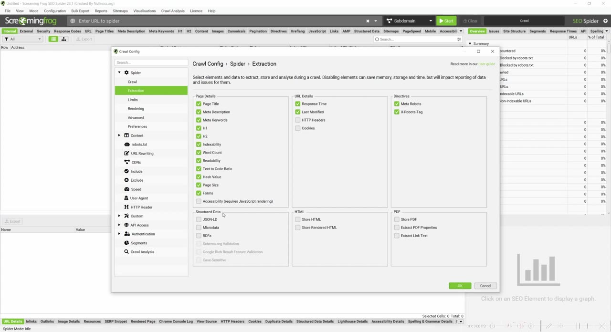Click the CDNs network icon
Viewport: 611px width, 332px height.
tap(126, 162)
